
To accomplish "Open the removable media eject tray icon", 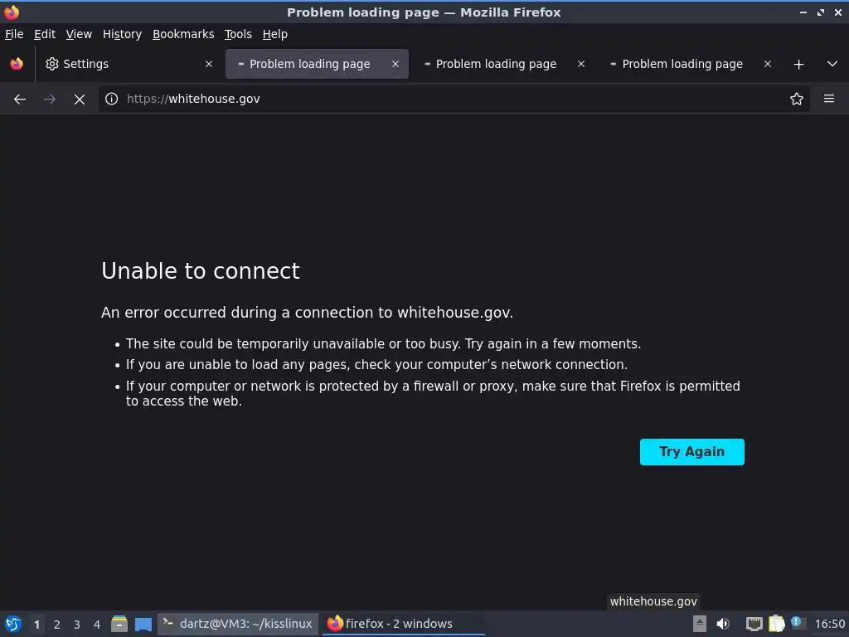I will tap(700, 624).
